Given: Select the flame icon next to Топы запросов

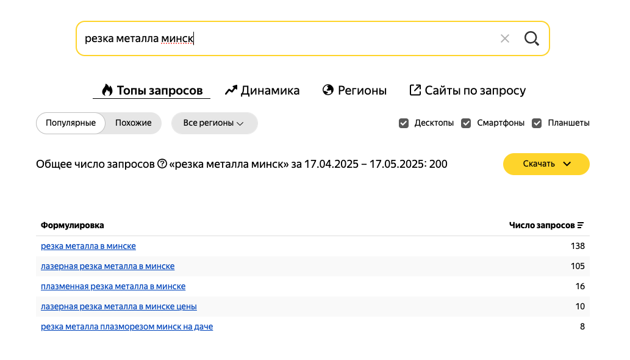Looking at the screenshot, I should pyautogui.click(x=107, y=90).
